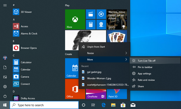
Task: Open File Explorer from taskbar
Action: (x=113, y=105)
